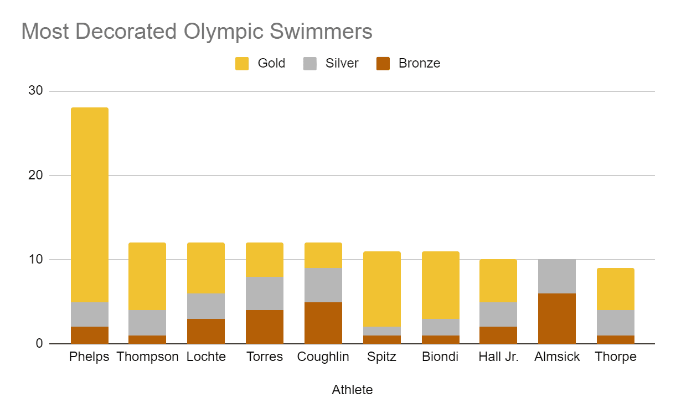Viewport: 676px width, 418px height.
Task: Click the Silver segment of Torres bar
Action: [x=265, y=293]
